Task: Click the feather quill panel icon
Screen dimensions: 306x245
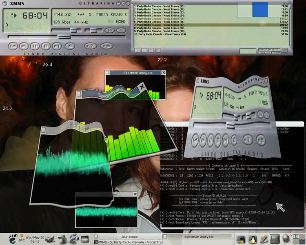Action: (263, 239)
